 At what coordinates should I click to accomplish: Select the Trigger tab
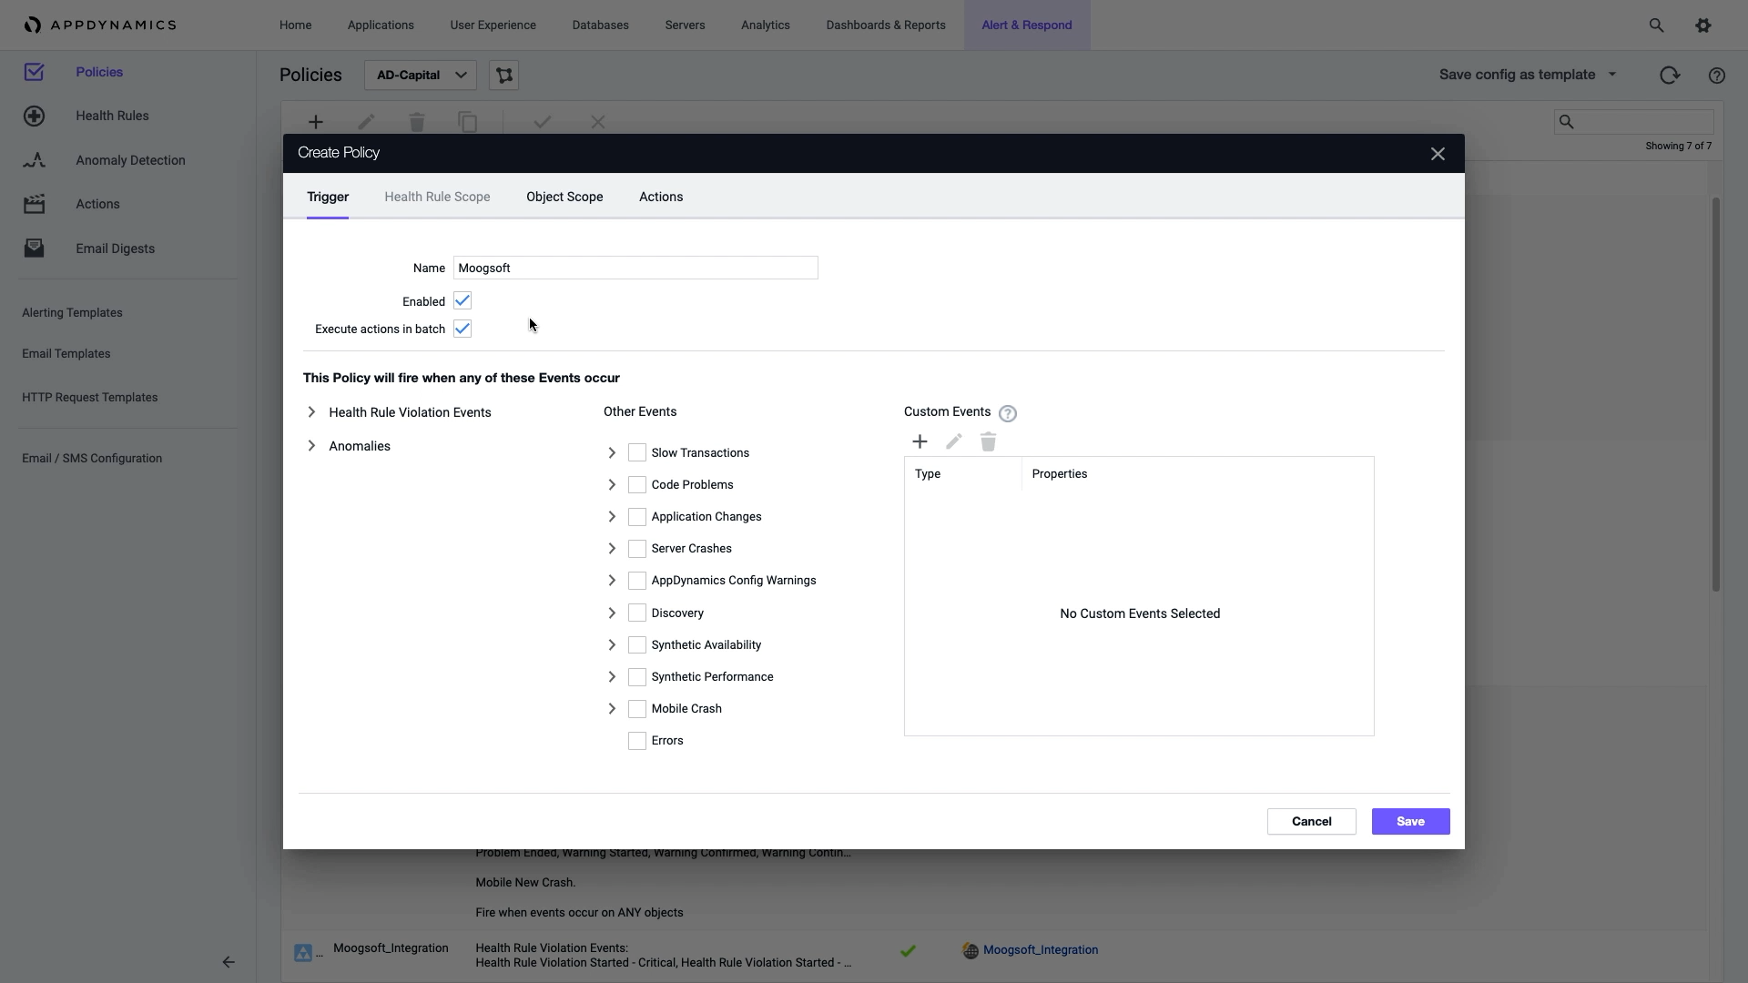tap(328, 197)
